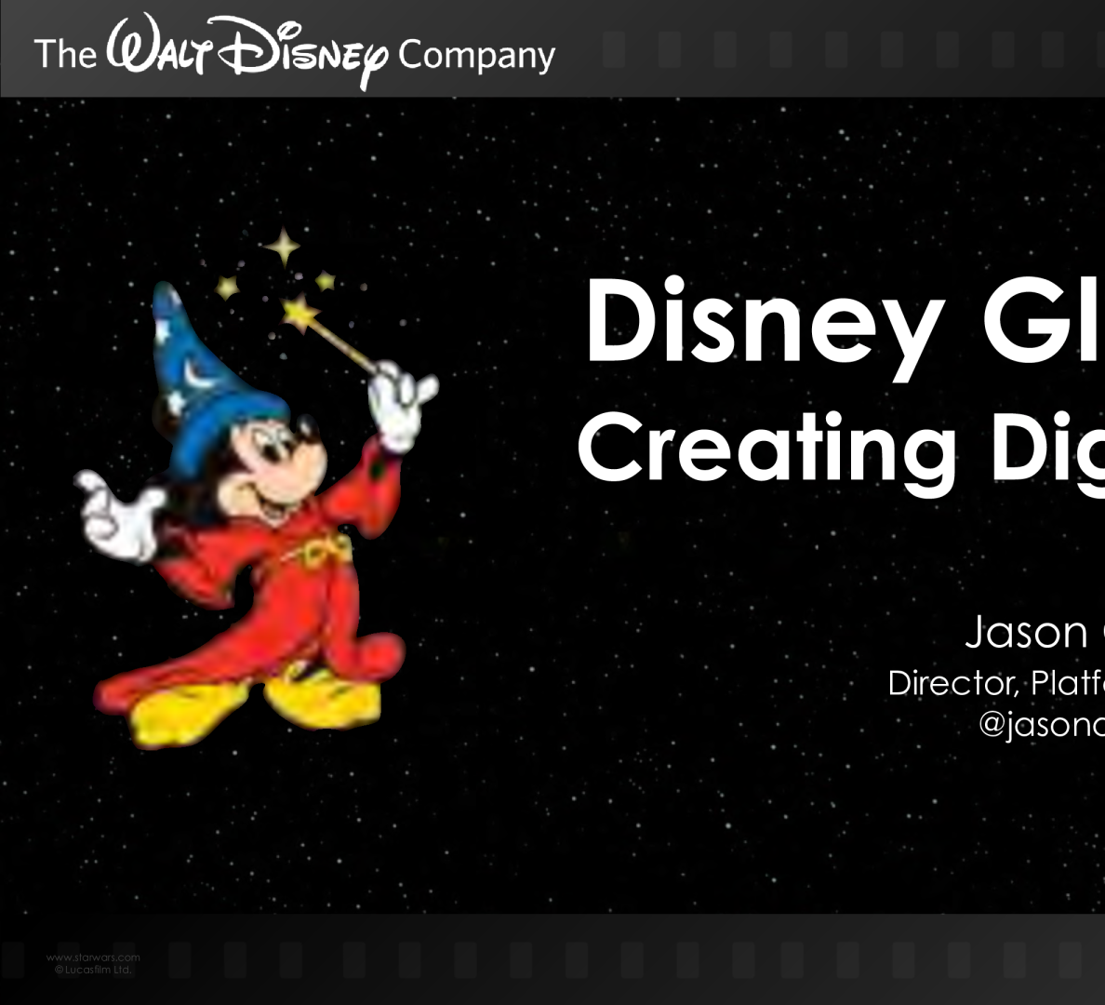Viewport: 1105px width, 1005px height.
Task: Click the presenter name "Jason"
Action: coord(1026,633)
